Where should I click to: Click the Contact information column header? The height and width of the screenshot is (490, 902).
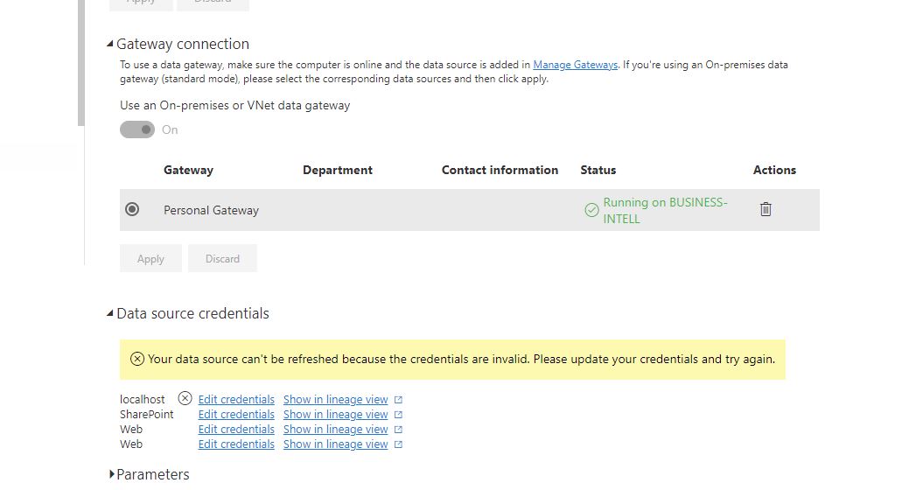click(500, 171)
